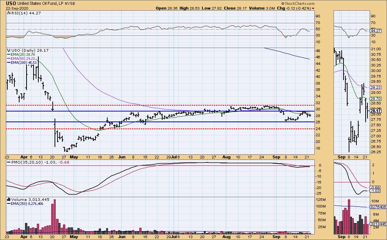
Task: Click the Volume histogram icon
Action: pos(8,199)
